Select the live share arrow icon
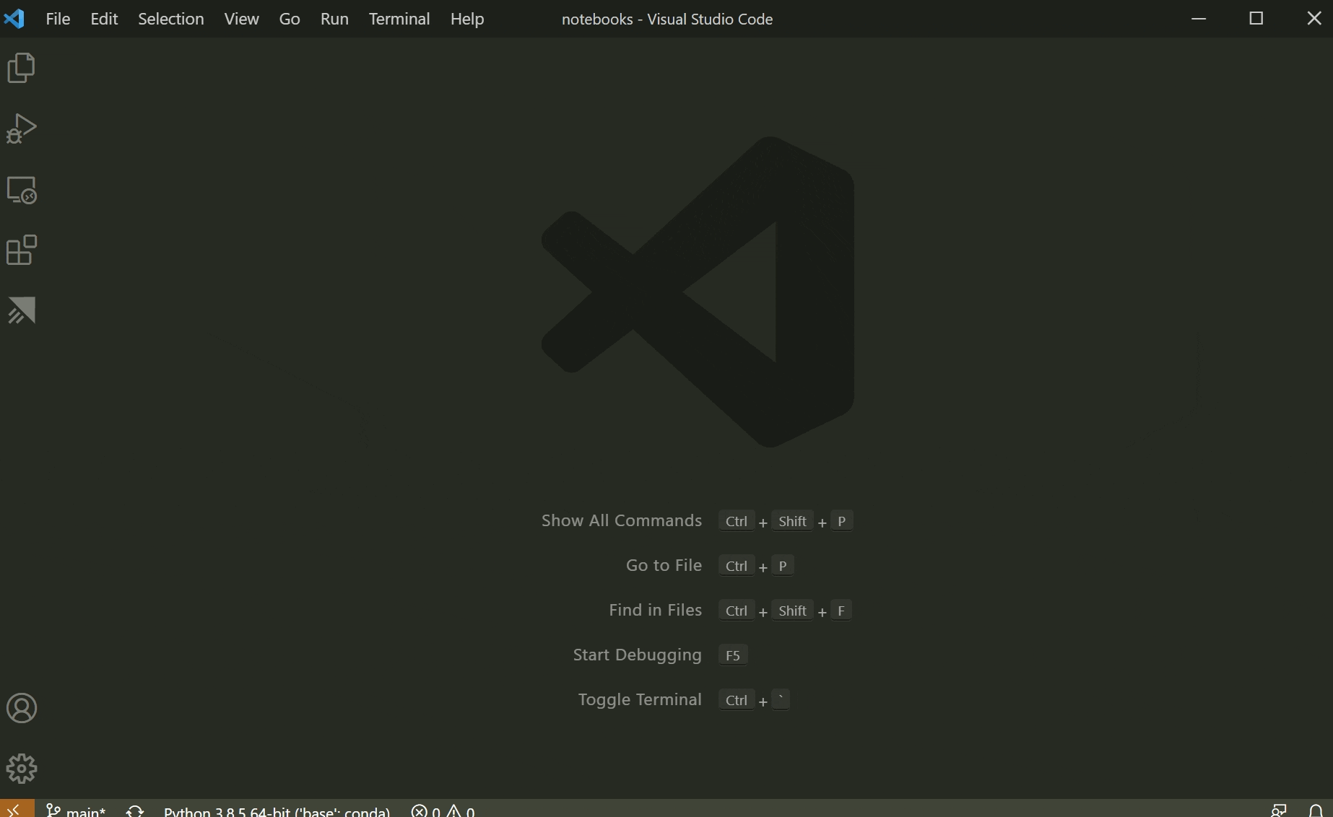1333x817 pixels. click(x=22, y=310)
